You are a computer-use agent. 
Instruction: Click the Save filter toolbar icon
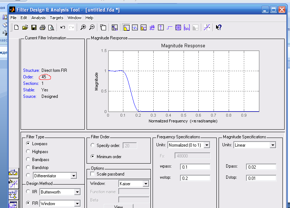pyautogui.click(x=34, y=27)
